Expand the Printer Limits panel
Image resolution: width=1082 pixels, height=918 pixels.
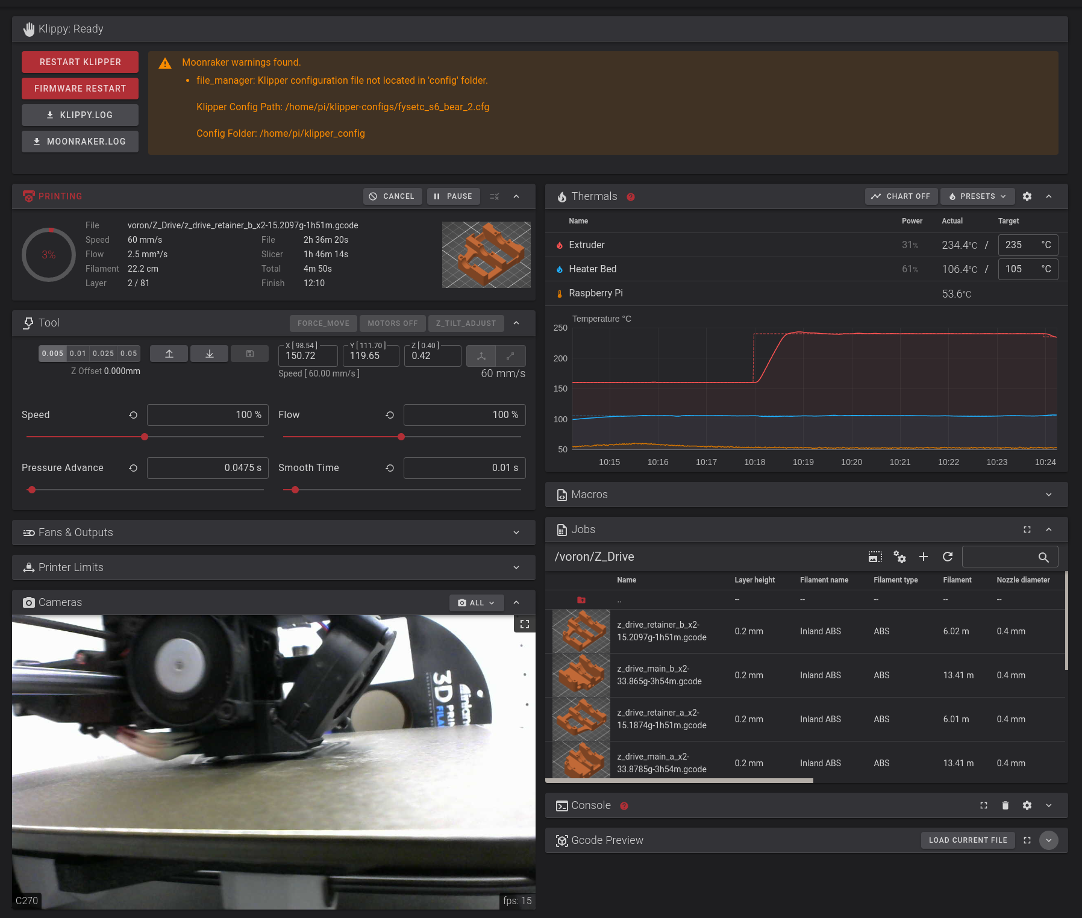click(x=516, y=567)
